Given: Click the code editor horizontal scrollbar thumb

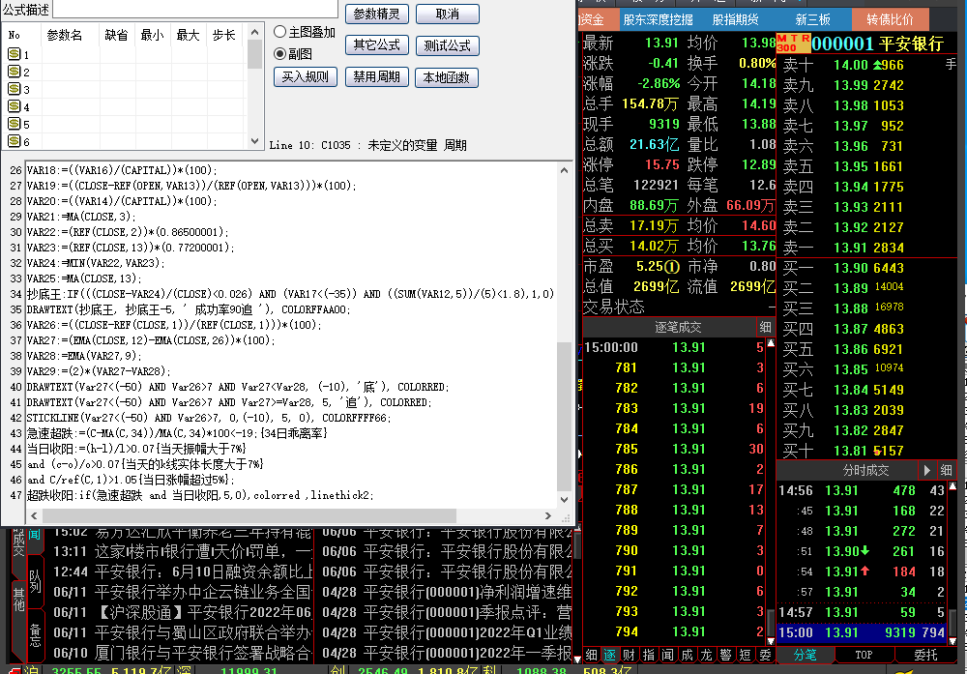Looking at the screenshot, I should click(249, 515).
